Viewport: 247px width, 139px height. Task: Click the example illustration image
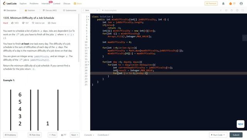(34, 110)
